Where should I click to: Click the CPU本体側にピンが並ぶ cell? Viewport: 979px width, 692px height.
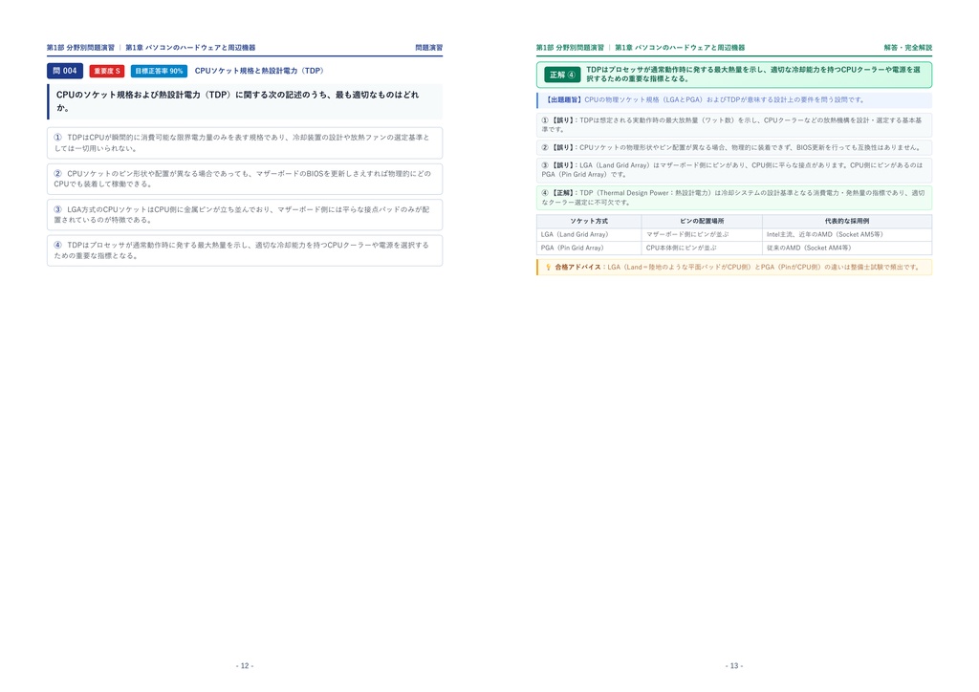(x=702, y=248)
